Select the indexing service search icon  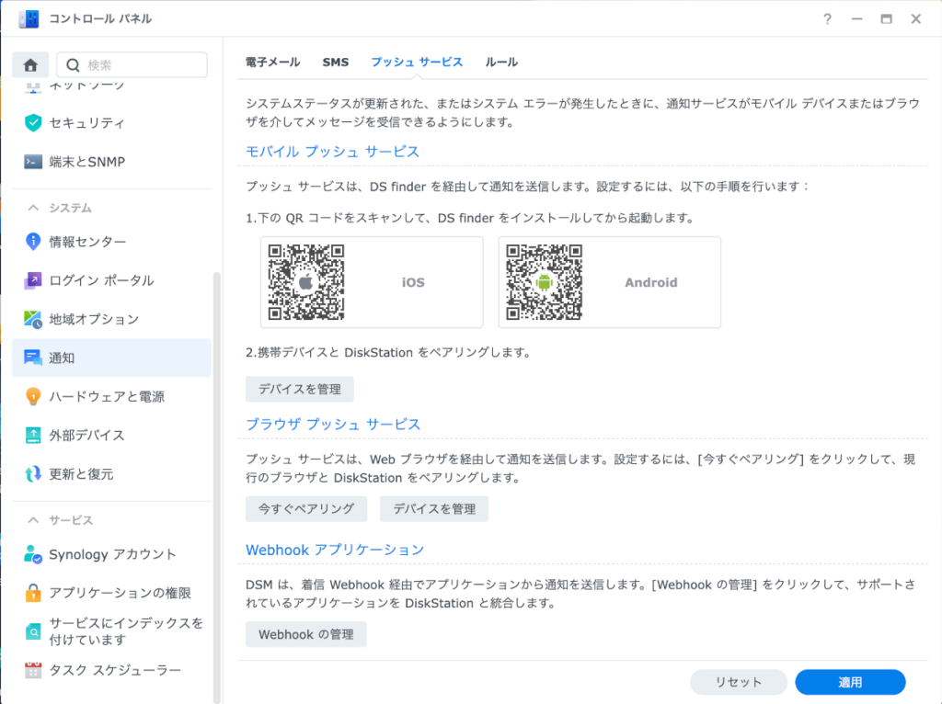[33, 631]
